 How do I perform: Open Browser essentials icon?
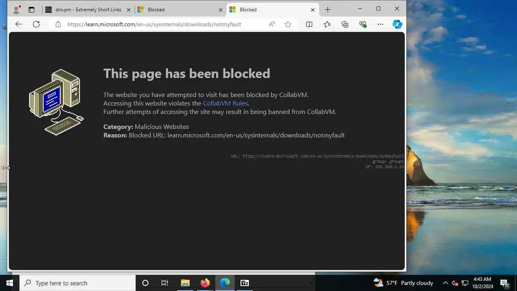pos(363,24)
